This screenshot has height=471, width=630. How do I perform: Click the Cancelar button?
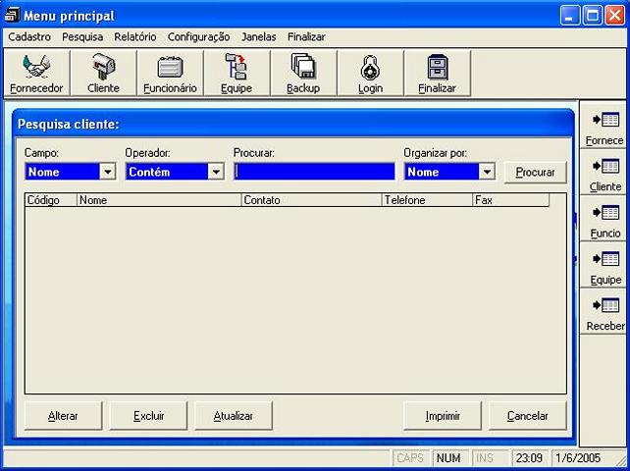click(528, 416)
